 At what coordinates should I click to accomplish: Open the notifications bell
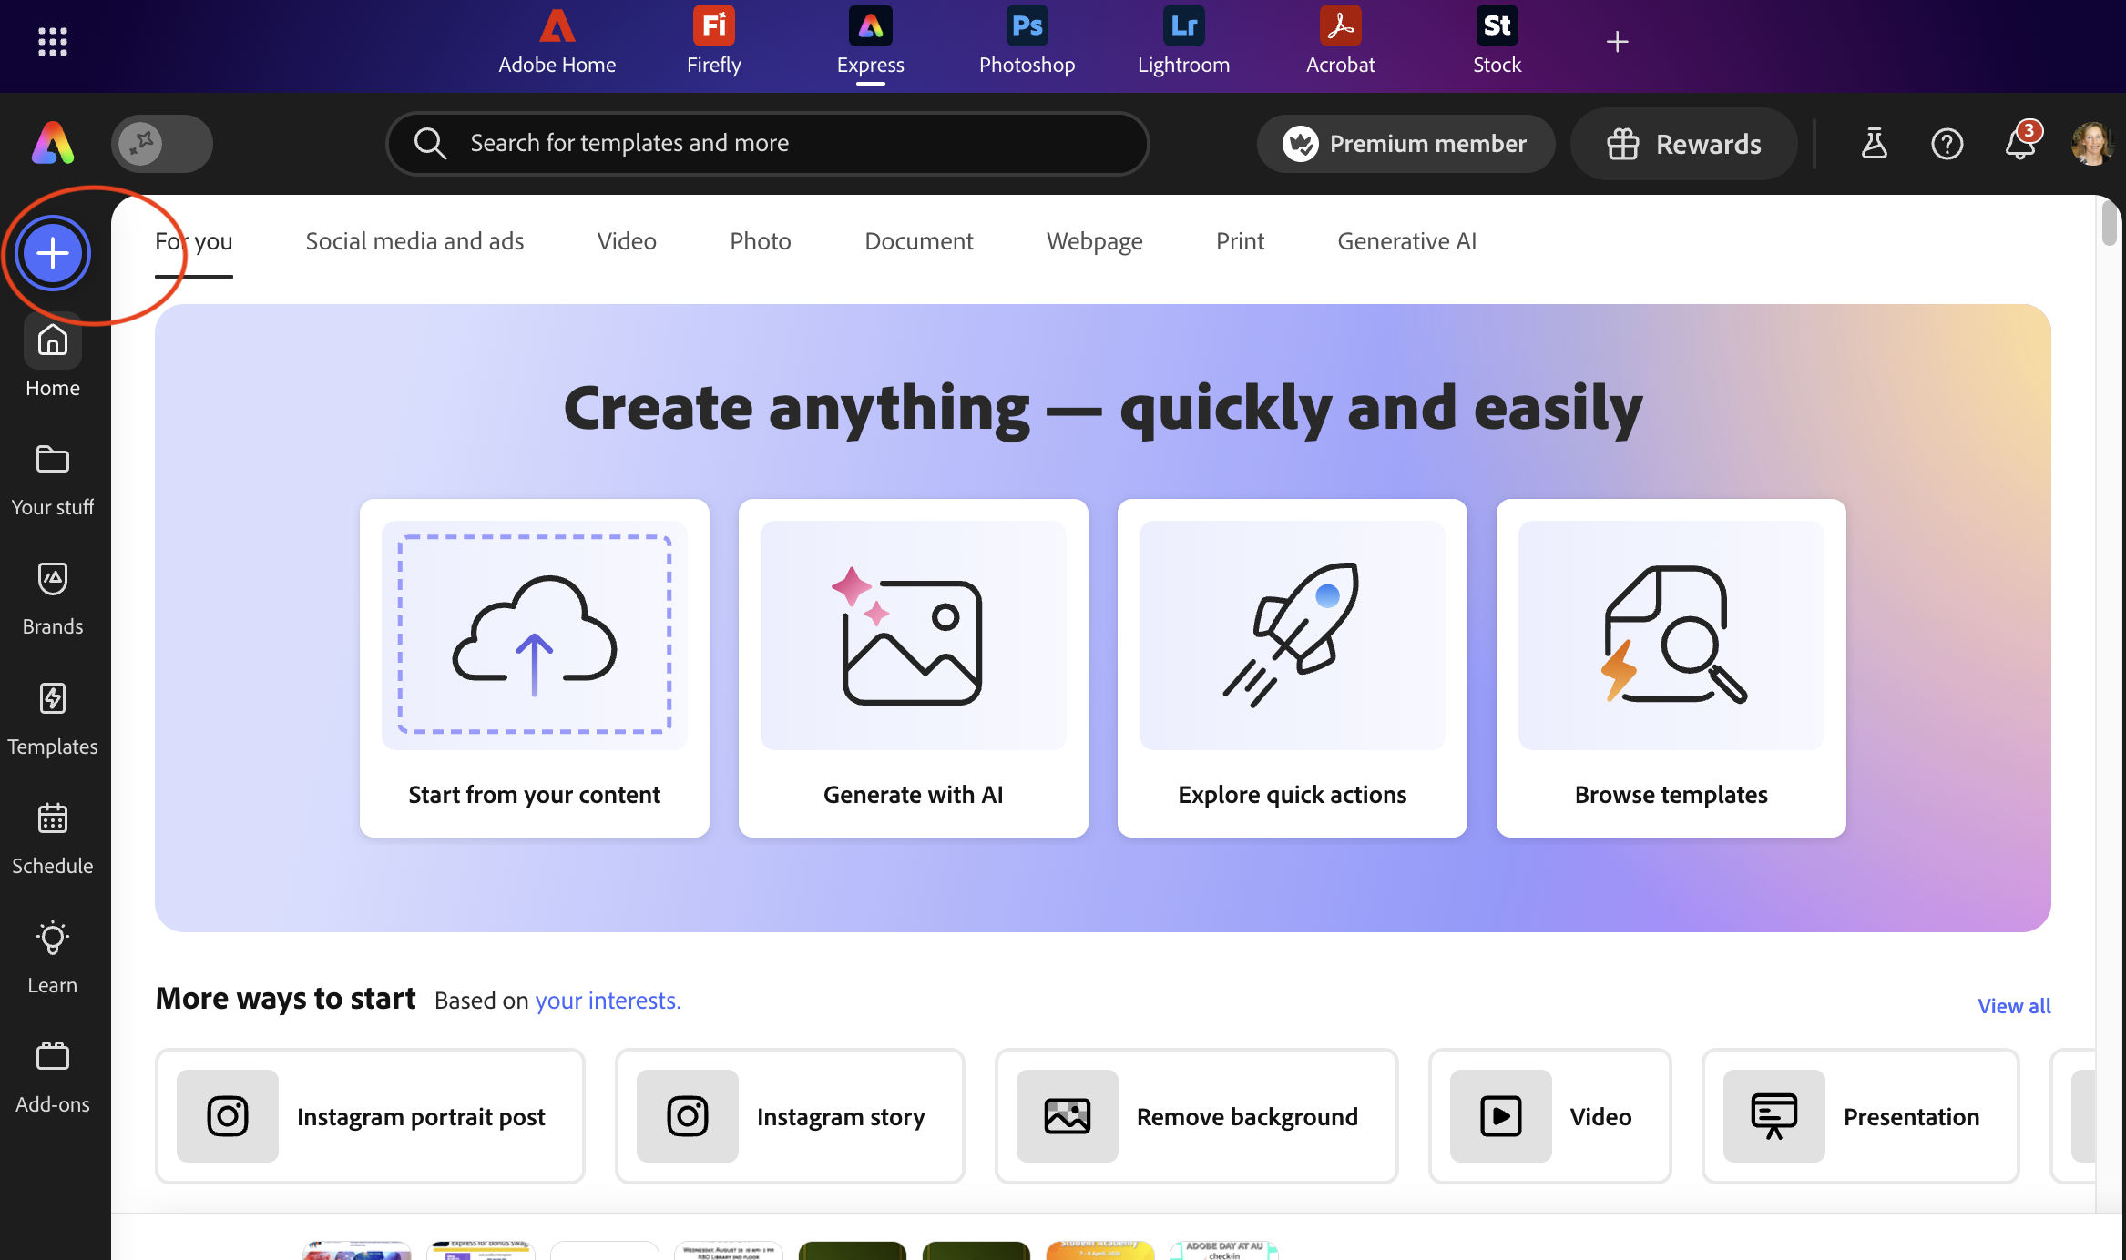pos(2020,143)
